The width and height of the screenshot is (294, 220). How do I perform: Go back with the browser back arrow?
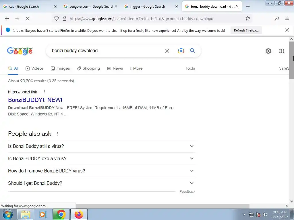tap(7, 19)
